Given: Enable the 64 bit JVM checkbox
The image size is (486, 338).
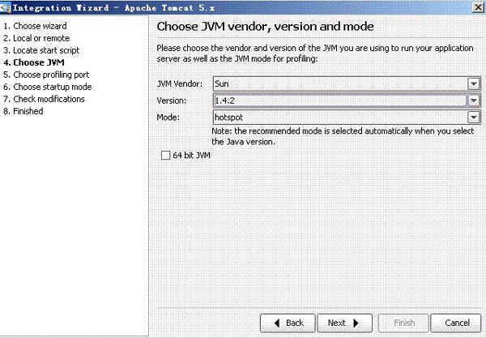Looking at the screenshot, I should coord(166,154).
